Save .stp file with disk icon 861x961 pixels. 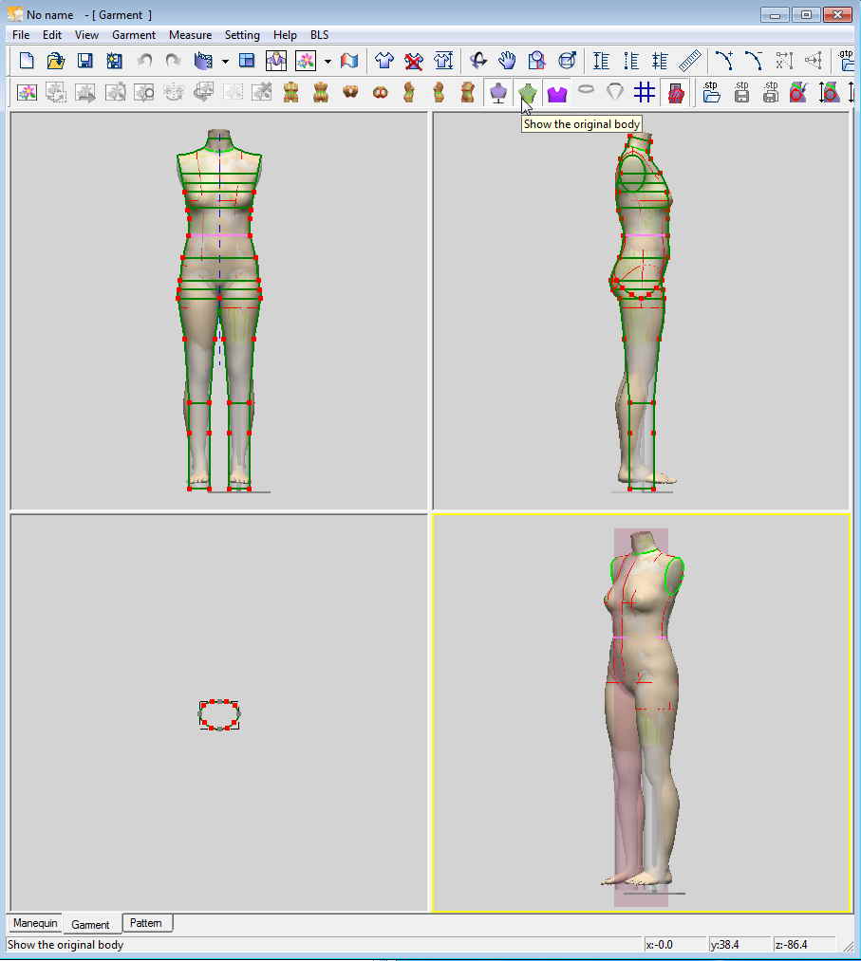pos(741,92)
